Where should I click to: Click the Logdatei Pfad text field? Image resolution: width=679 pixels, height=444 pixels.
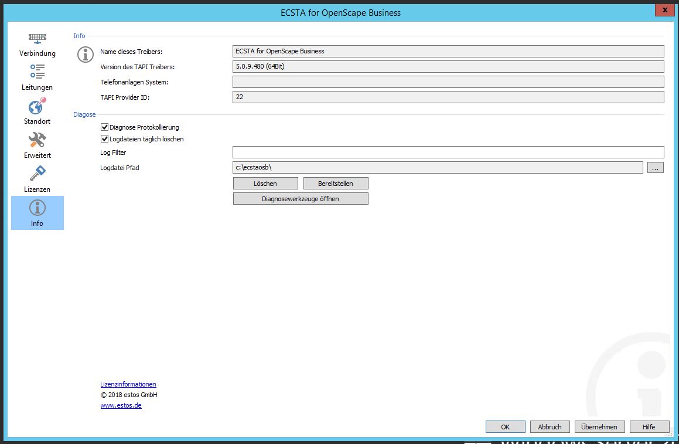[438, 168]
